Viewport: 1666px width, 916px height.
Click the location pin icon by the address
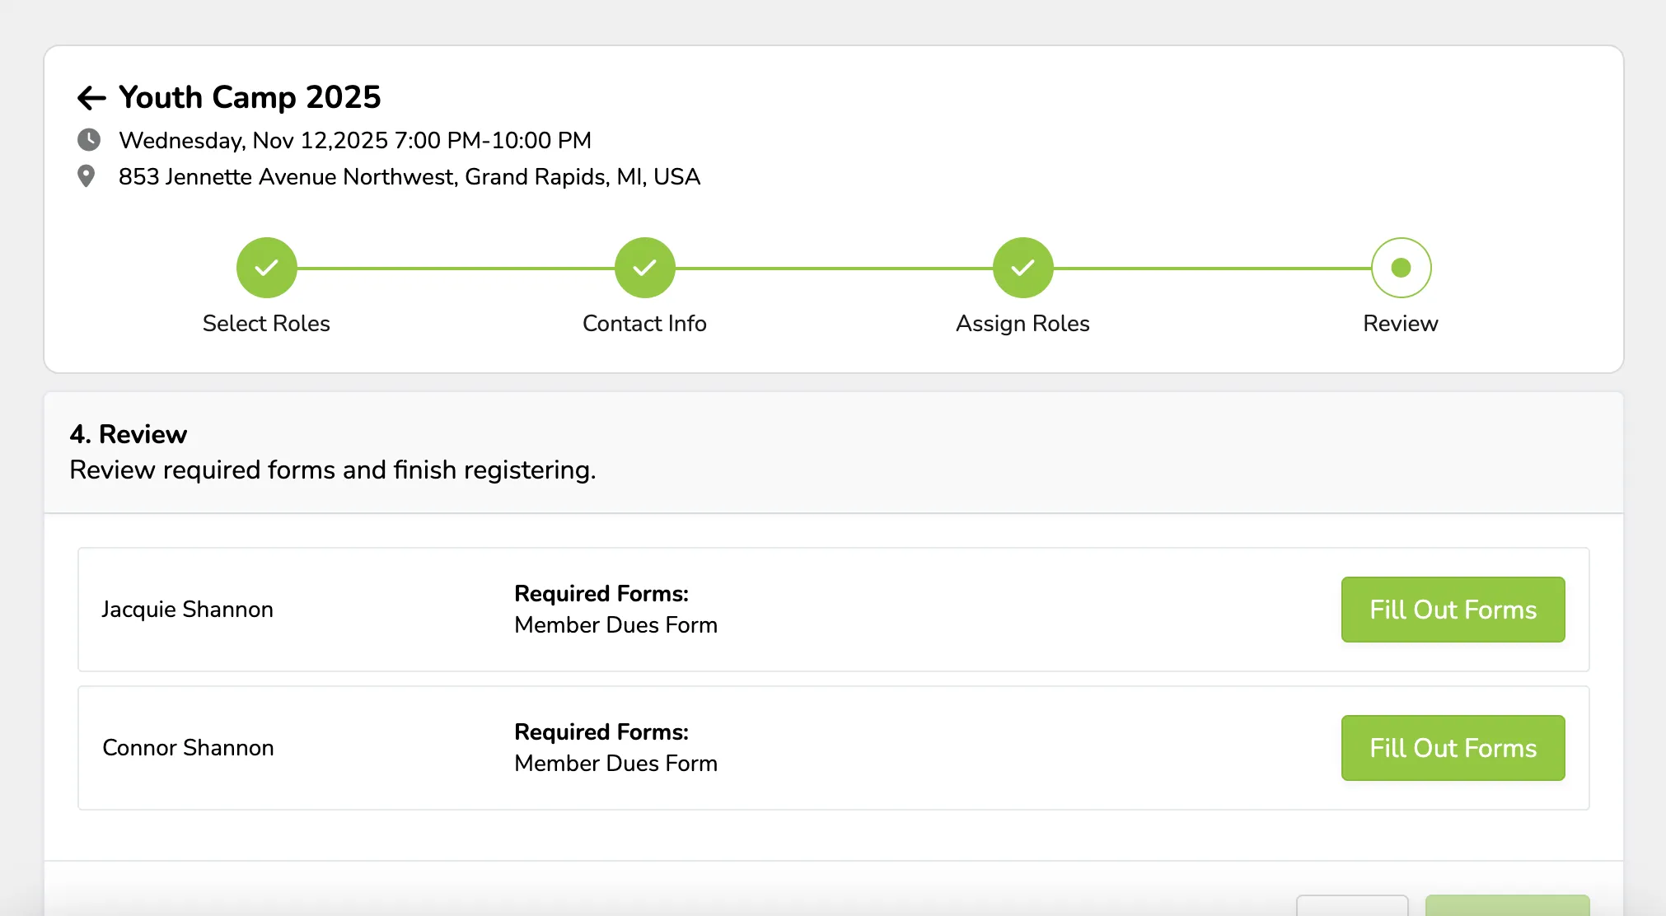pyautogui.click(x=86, y=176)
